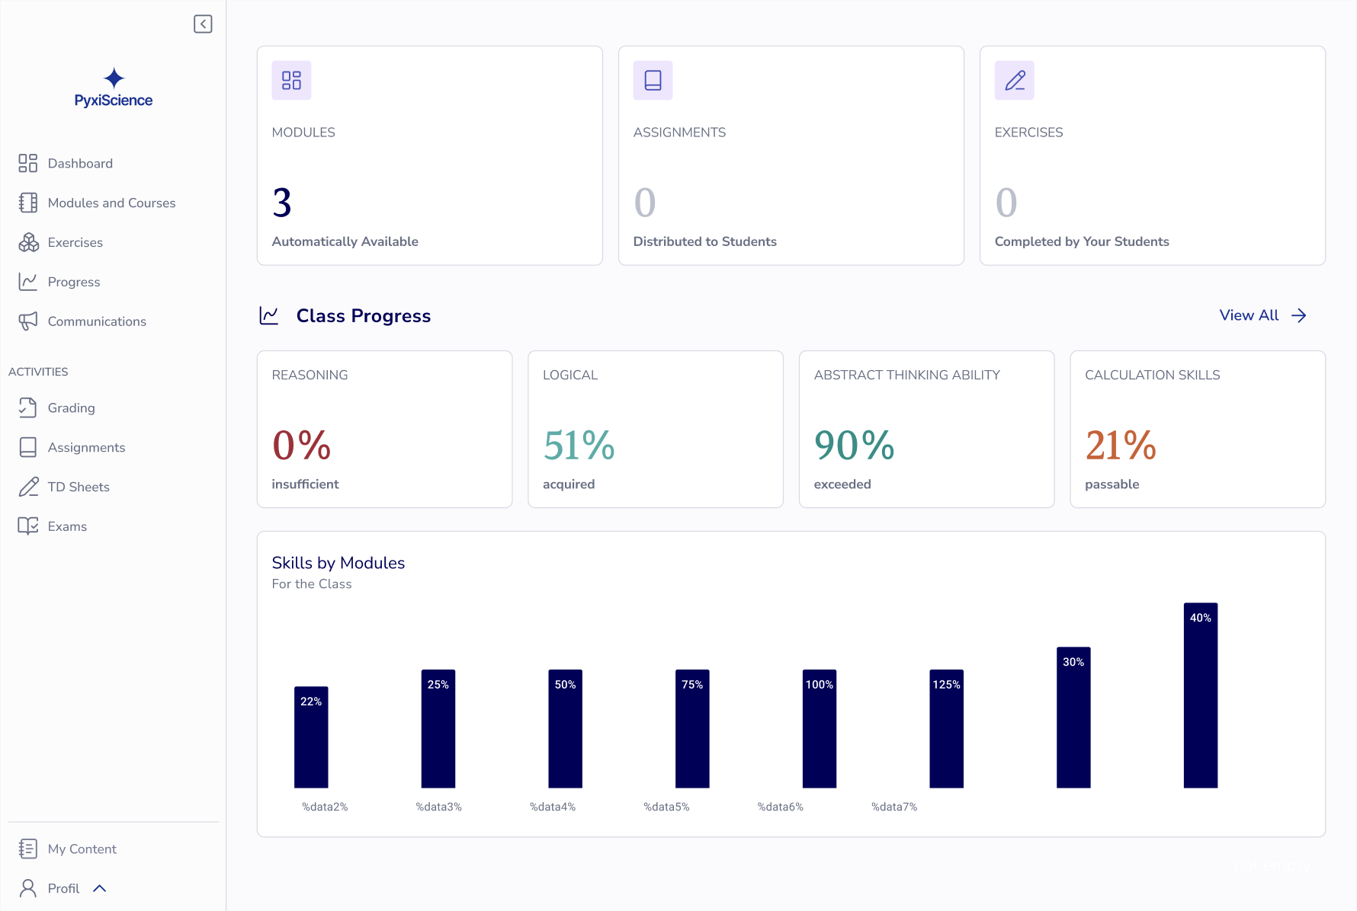1357x911 pixels.
Task: Click the 22% bar in Skills chart
Action: pos(311,737)
